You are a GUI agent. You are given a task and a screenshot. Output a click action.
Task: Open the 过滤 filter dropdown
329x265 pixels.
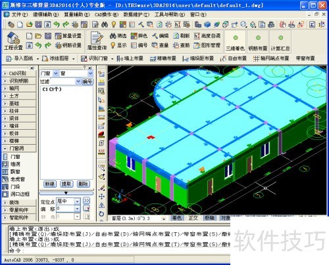click(x=78, y=81)
